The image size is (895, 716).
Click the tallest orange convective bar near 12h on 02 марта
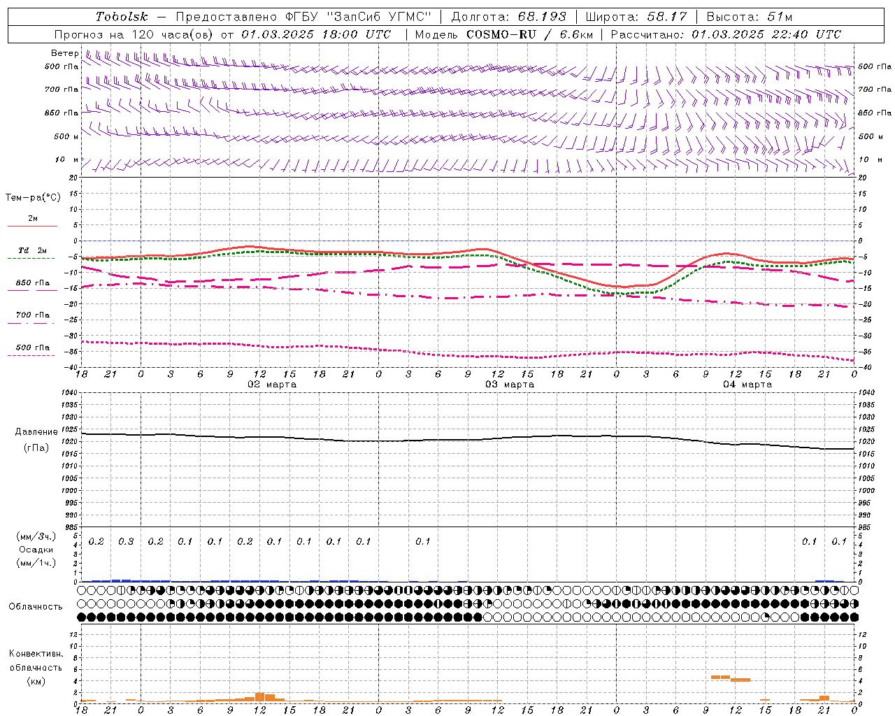coord(260,697)
